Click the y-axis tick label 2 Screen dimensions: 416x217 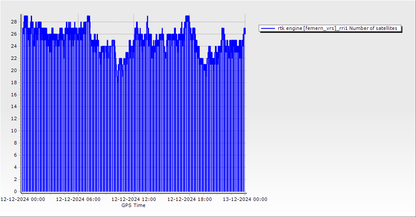(x=15, y=179)
